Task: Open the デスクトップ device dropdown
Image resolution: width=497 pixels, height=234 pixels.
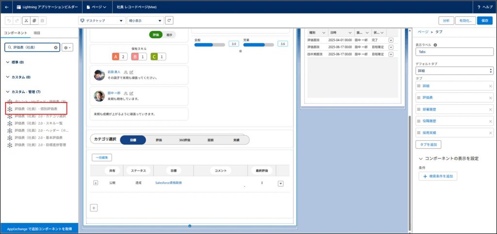Action: click(101, 21)
